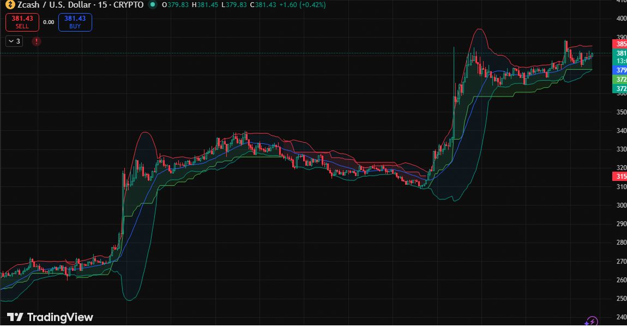
Task: Open the Zcash / U.S. Dollar symbol title
Action: click(55, 5)
